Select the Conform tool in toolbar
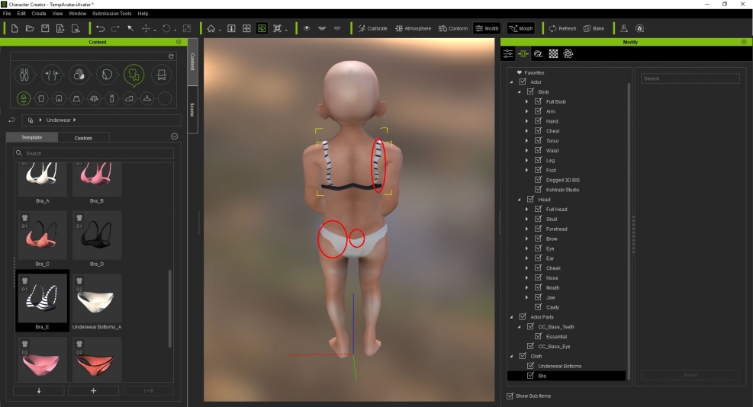 click(x=453, y=28)
